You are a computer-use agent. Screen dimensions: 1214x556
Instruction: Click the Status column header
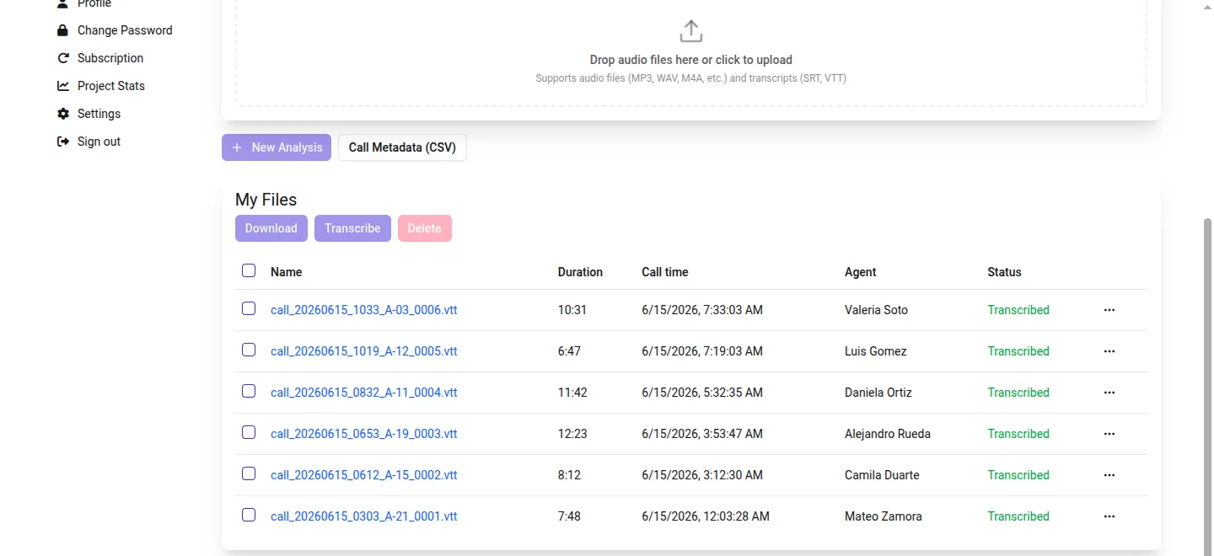tap(1004, 272)
